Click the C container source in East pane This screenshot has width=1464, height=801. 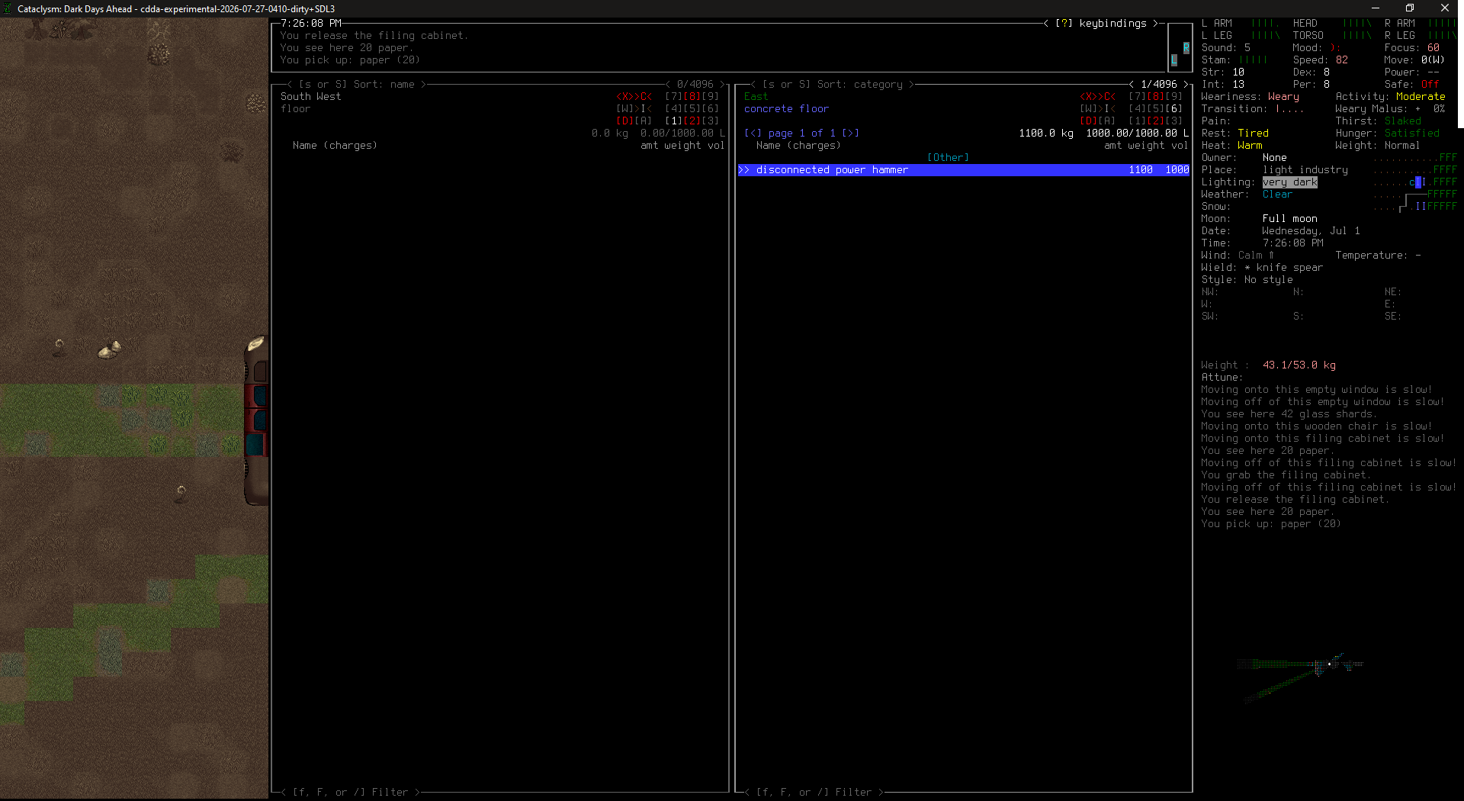1106,97
